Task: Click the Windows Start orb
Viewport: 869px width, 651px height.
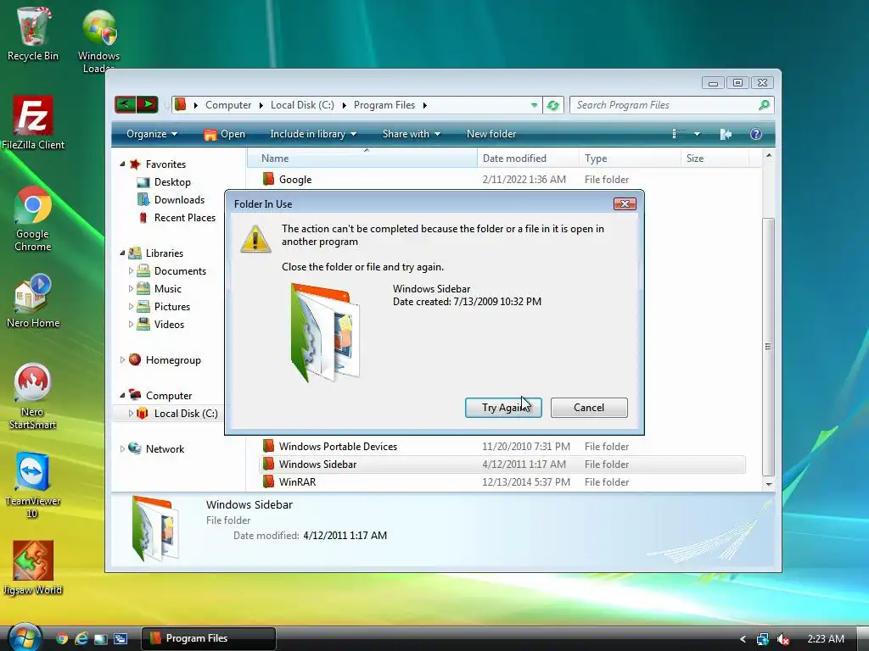Action: click(x=24, y=637)
